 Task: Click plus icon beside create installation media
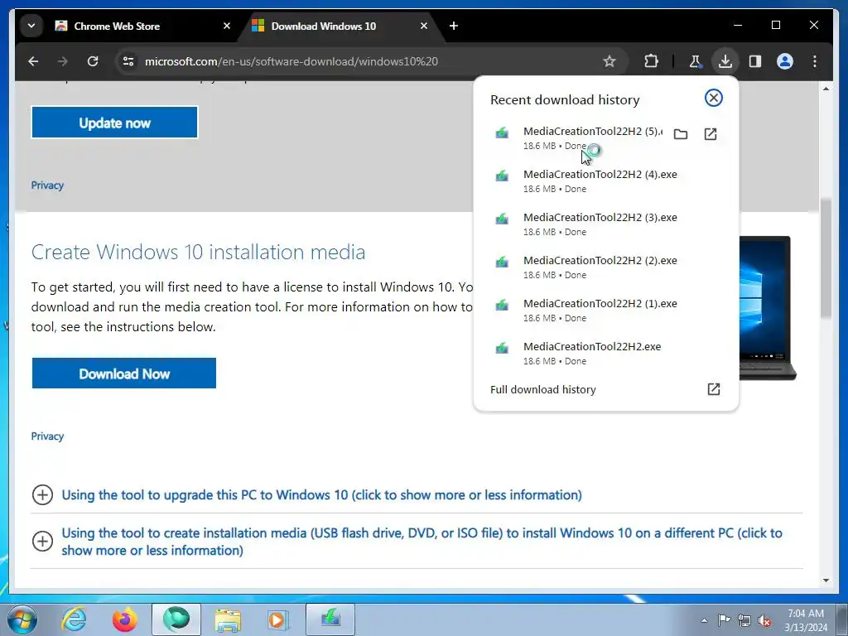[x=42, y=542]
